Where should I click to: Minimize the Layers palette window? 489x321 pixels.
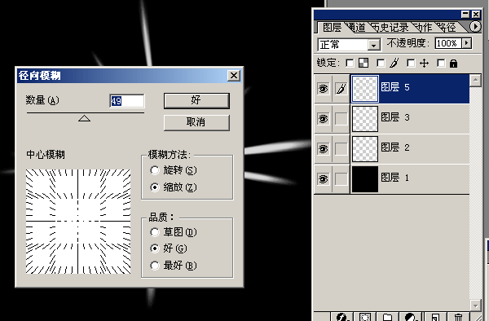point(465,15)
